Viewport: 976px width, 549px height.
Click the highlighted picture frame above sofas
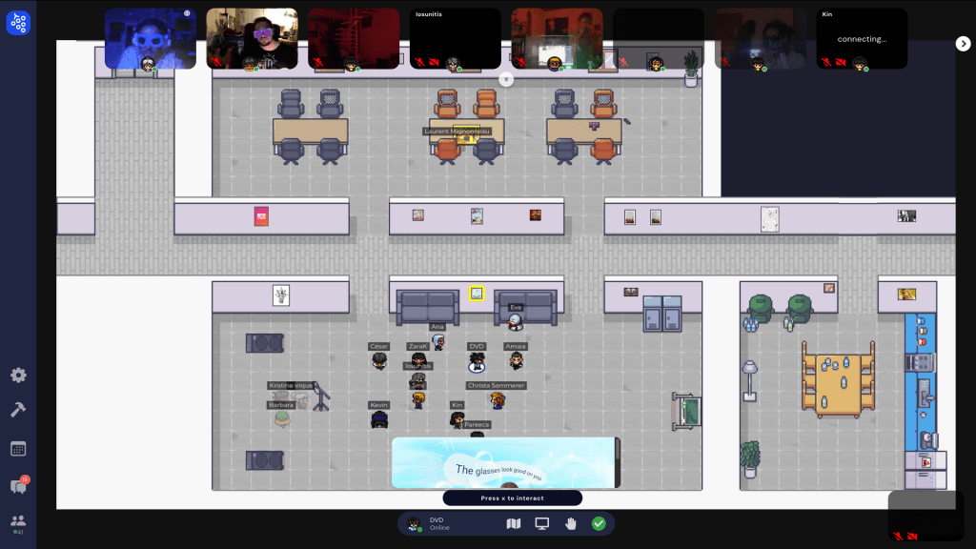pyautogui.click(x=477, y=294)
